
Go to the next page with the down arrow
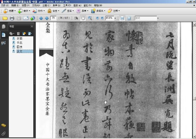pyautogui.click(x=47, y=18)
